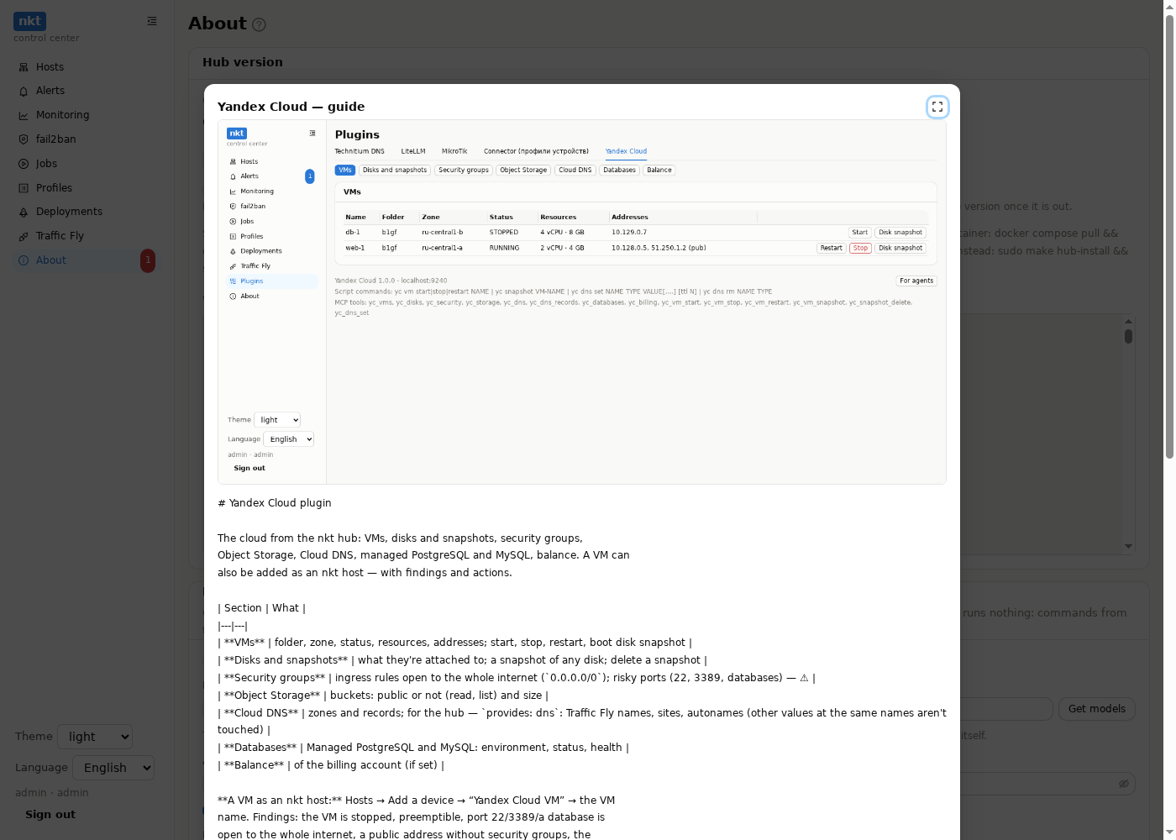This screenshot has height=840, width=1176.
Task: Click the "# Yandex Cloud plugin" line
Action: coord(275,503)
